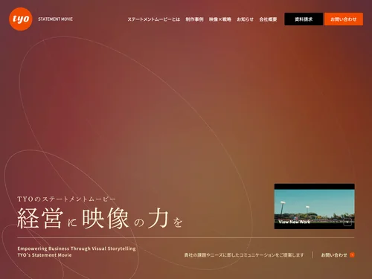This screenshot has height=279, width=372.
Task: Open the STATEMENT MOVIE title link
Action: (55, 19)
